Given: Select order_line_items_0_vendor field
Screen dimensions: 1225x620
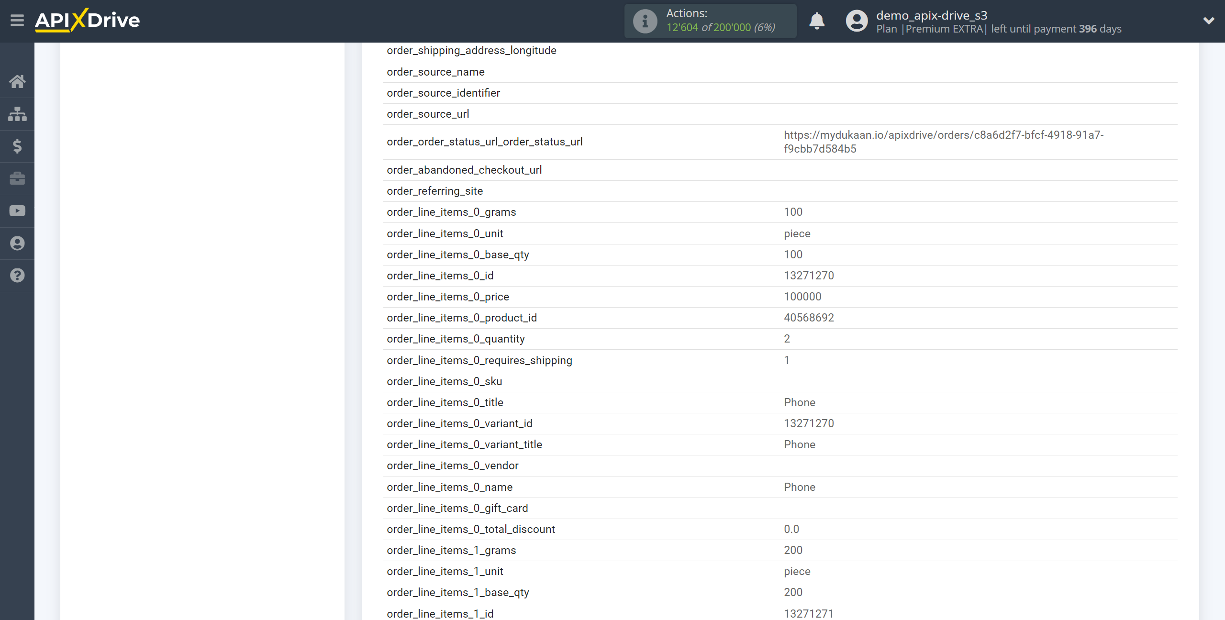Looking at the screenshot, I should pyautogui.click(x=780, y=465).
